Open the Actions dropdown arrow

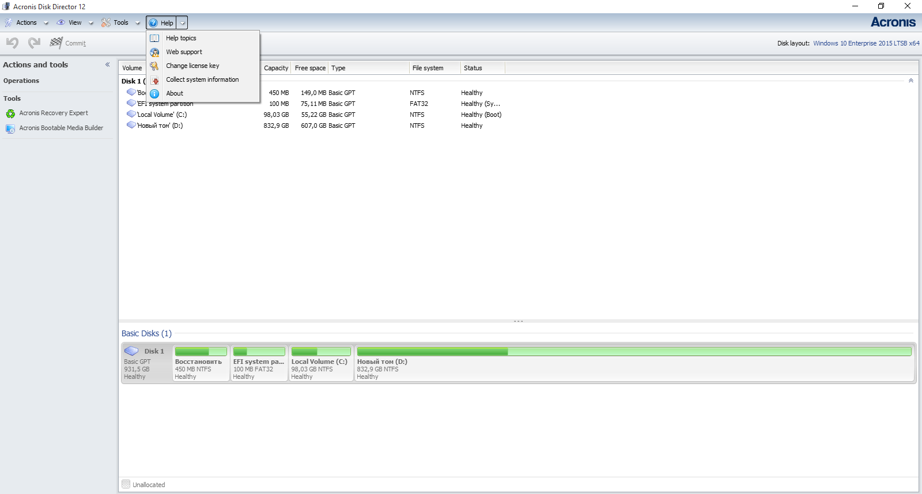tap(46, 23)
